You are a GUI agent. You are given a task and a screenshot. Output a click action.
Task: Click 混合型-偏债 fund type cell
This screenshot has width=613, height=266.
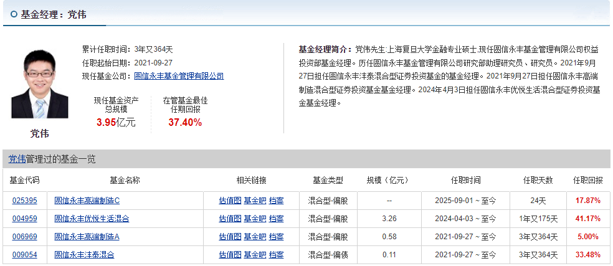pos(328,255)
